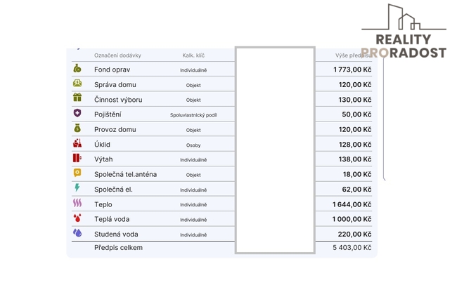Click the Společná el. lightning icon
Image resolution: width=450 pixels, height=304 pixels.
[x=77, y=187]
